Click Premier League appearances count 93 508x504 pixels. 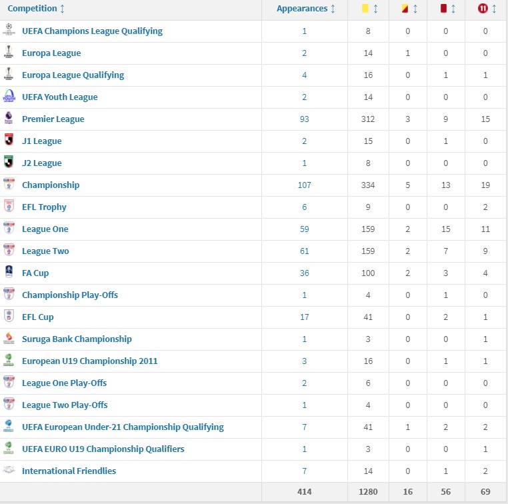[304, 119]
